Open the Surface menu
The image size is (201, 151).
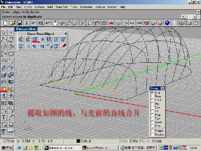click(x=39, y=7)
